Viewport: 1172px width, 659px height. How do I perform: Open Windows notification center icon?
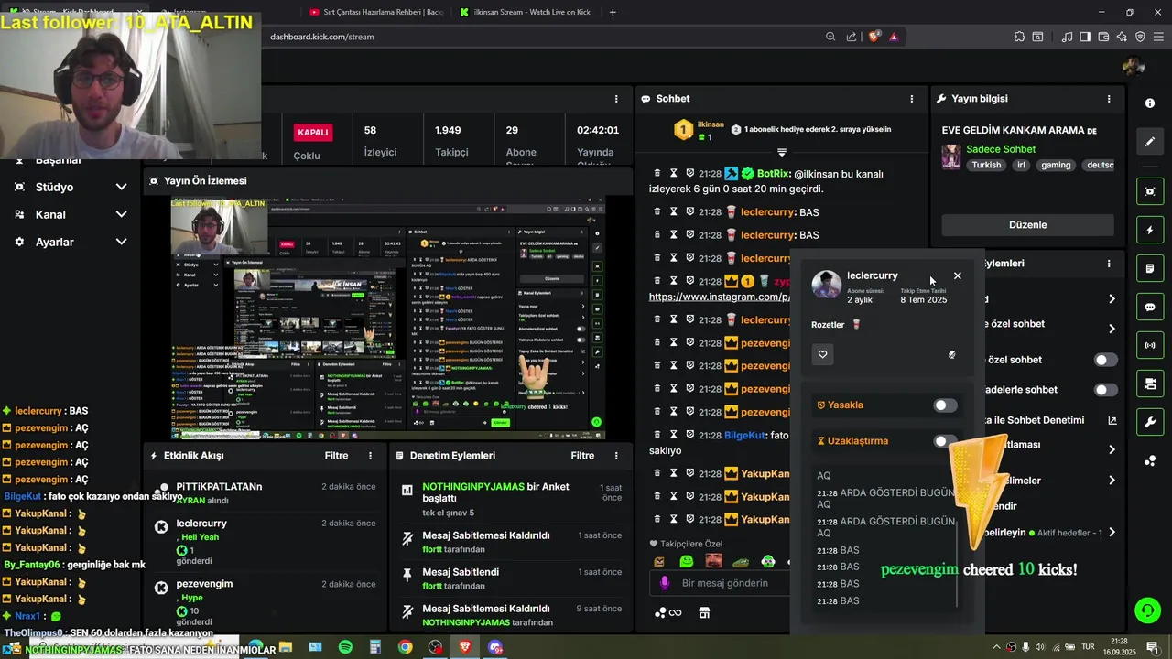(1152, 647)
